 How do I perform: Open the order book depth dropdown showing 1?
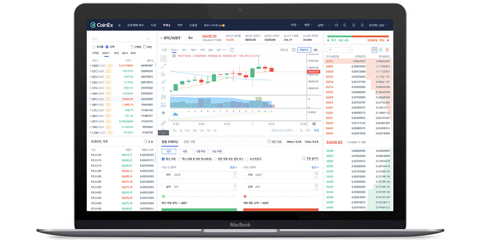(x=339, y=50)
